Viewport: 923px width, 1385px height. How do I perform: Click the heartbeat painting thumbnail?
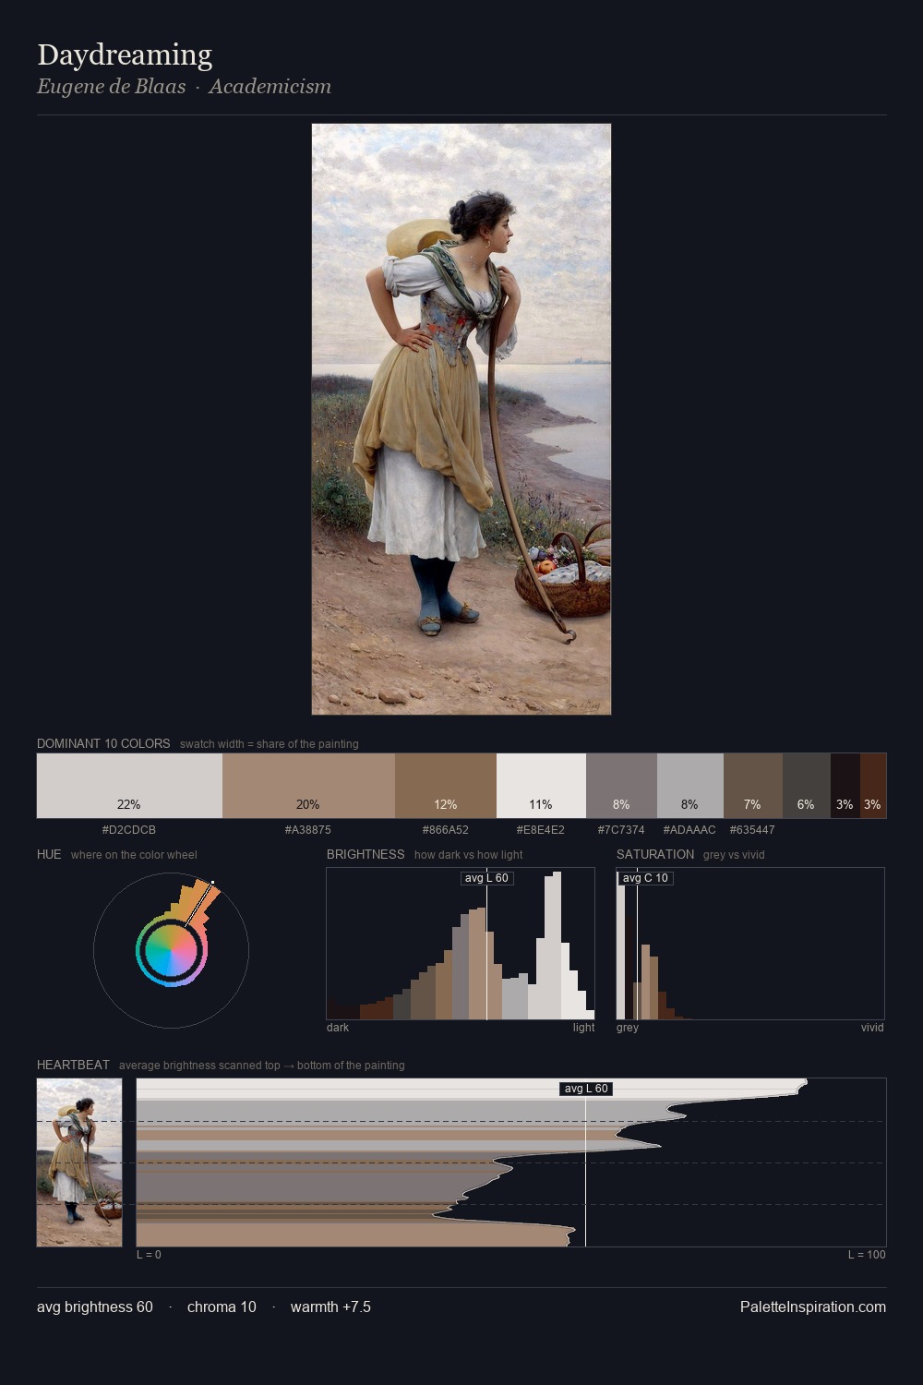coord(79,1162)
